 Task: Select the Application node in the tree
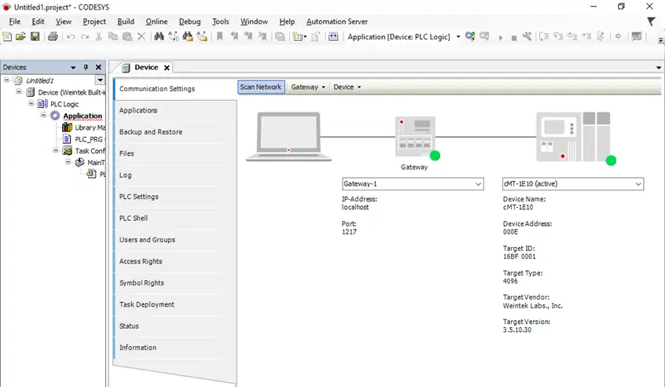83,116
